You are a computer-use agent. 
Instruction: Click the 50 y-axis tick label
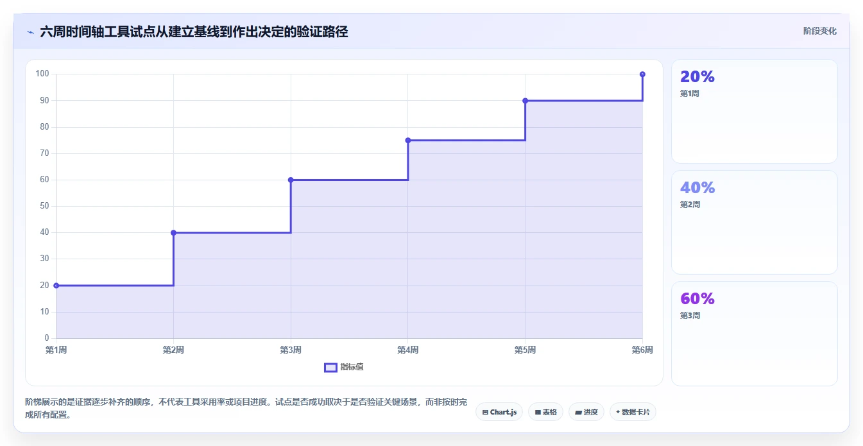tap(44, 206)
